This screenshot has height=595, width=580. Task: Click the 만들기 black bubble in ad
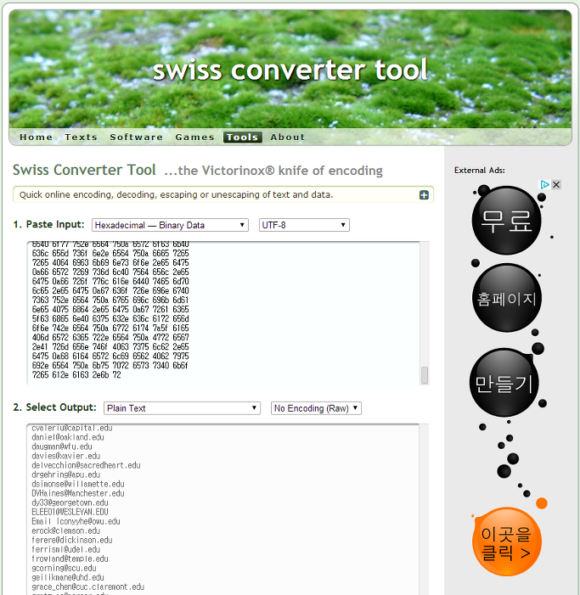504,383
